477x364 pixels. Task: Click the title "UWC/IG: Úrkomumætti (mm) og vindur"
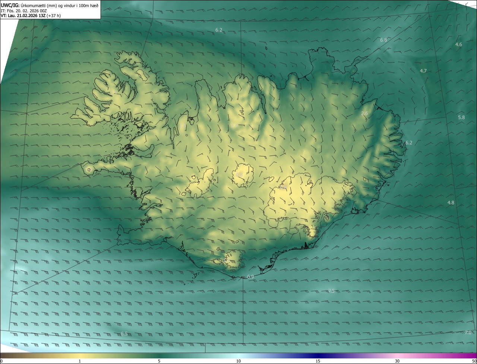[x=50, y=5]
